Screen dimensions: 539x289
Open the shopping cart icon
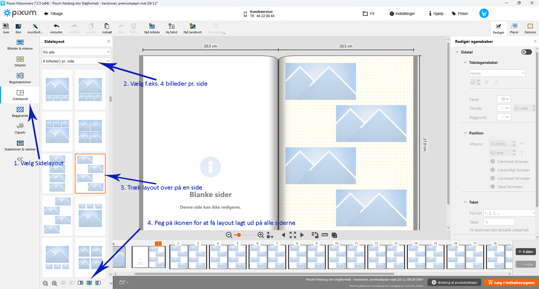[484, 13]
